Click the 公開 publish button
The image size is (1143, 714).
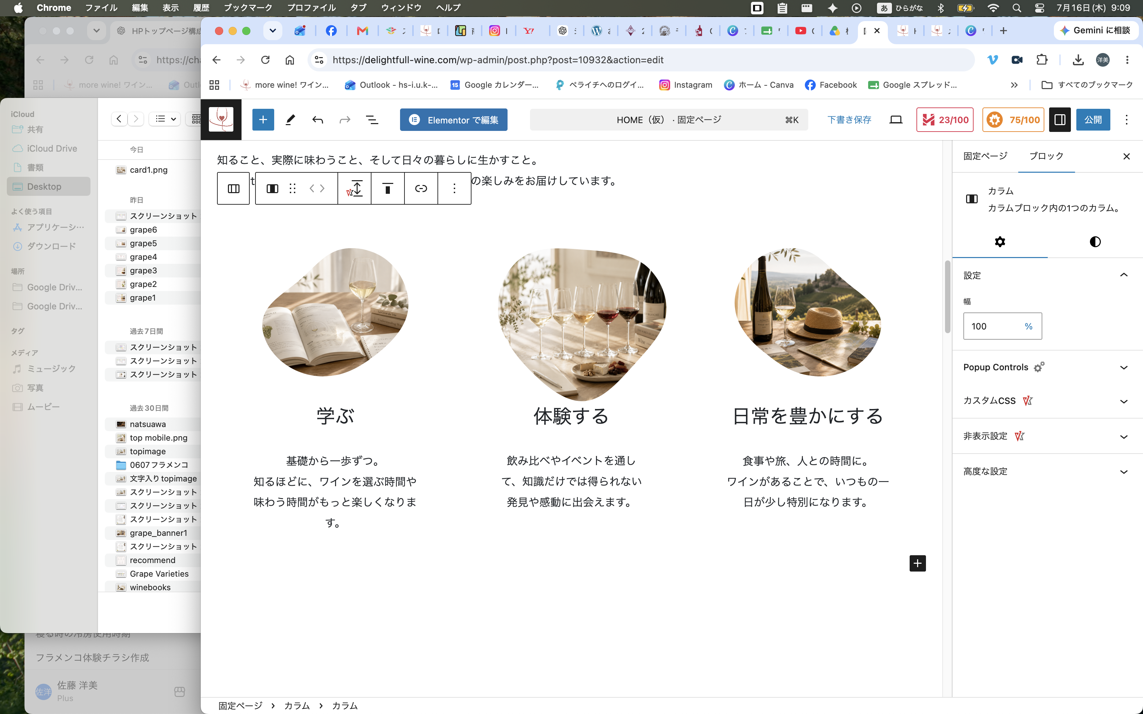click(1093, 120)
